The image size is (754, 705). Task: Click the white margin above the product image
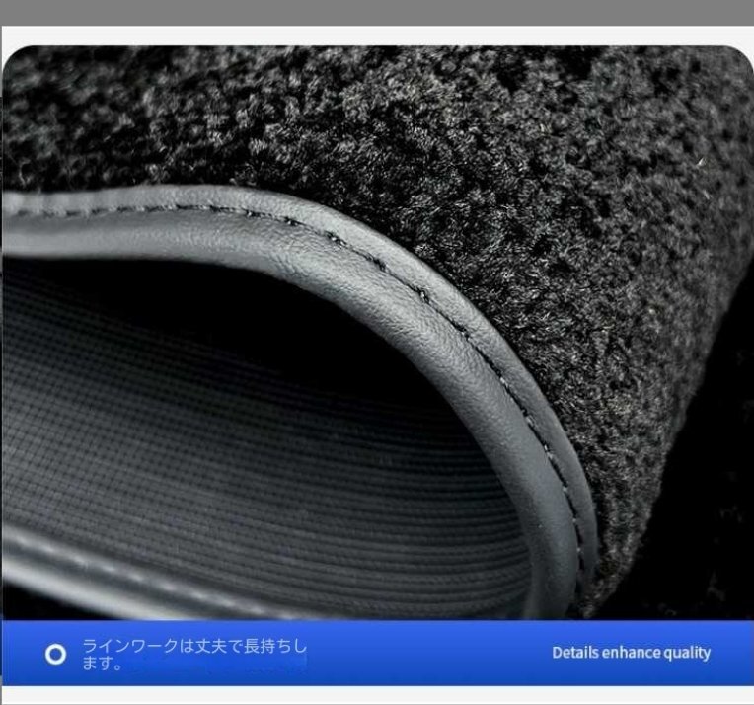coord(377,35)
